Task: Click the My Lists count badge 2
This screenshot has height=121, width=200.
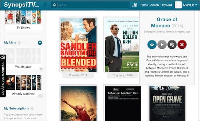Action: pyautogui.click(x=19, y=42)
